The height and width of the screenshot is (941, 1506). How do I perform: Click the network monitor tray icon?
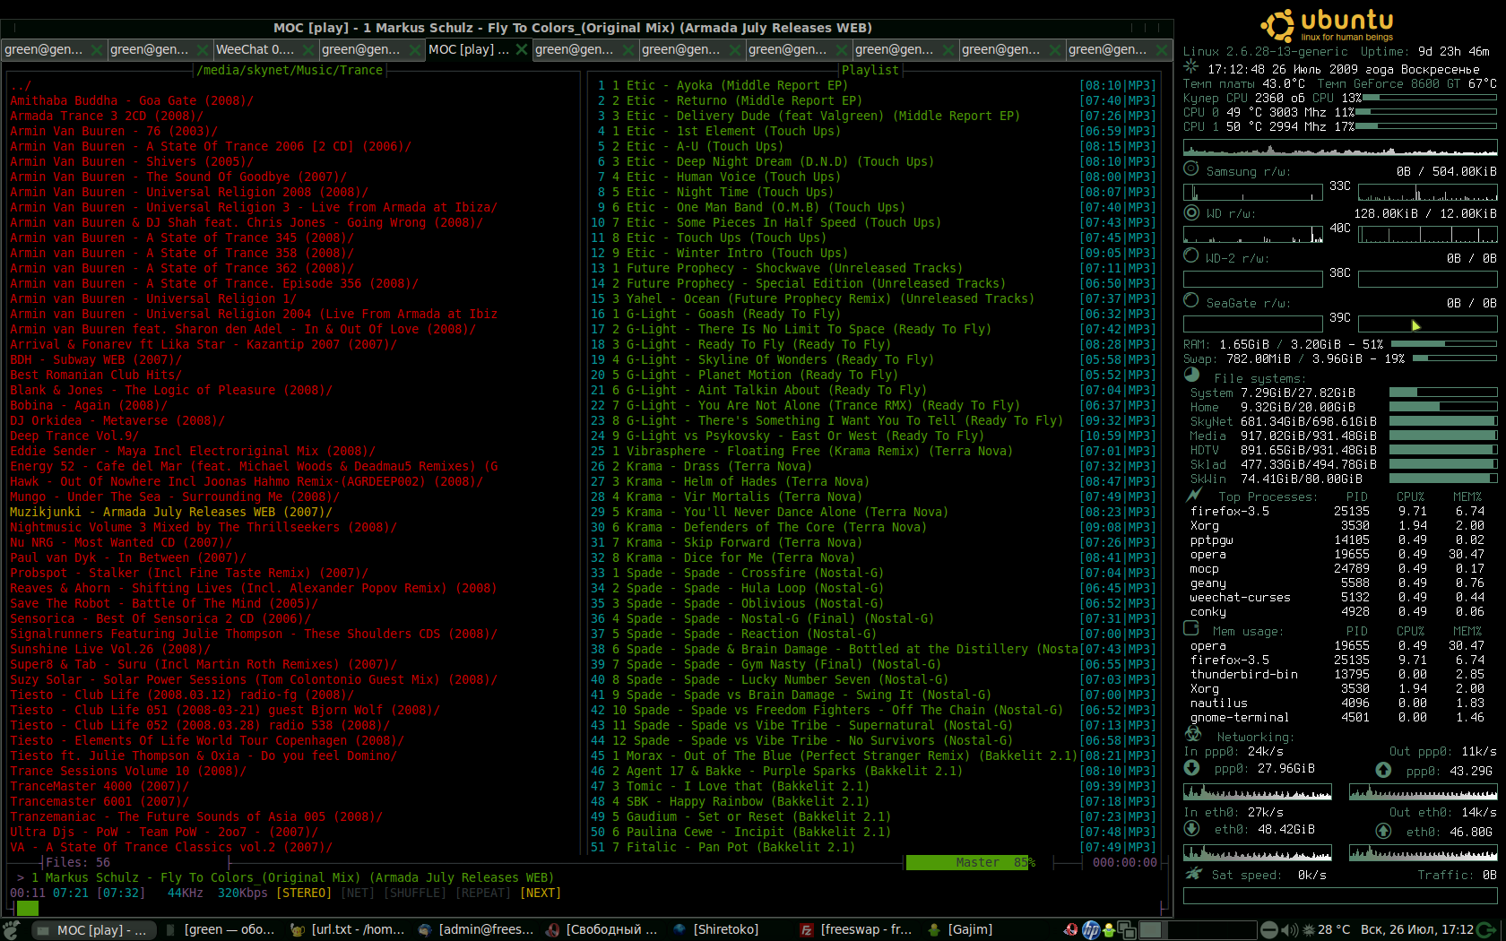coord(1126,929)
